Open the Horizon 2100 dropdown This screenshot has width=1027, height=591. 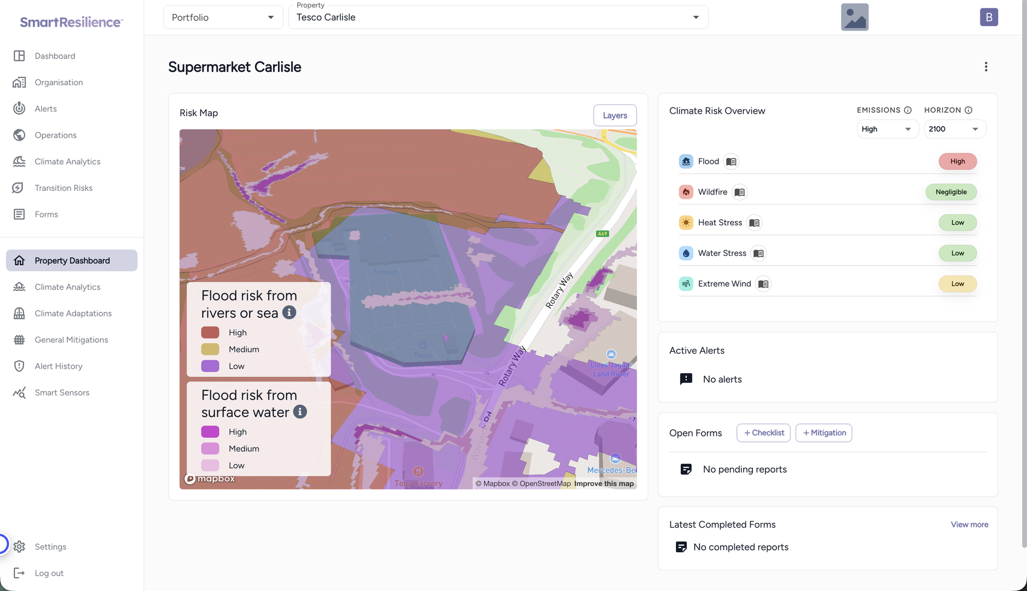[x=955, y=129]
